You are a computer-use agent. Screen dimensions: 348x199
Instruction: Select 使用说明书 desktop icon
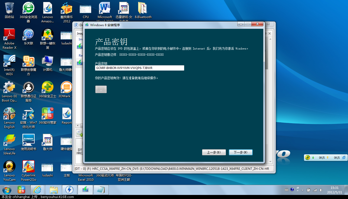coord(29,143)
